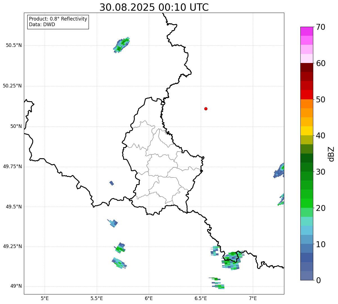The width and height of the screenshot is (338, 304).
Task: Click the radar echo near 50.5°N latitude
Action: (x=121, y=45)
